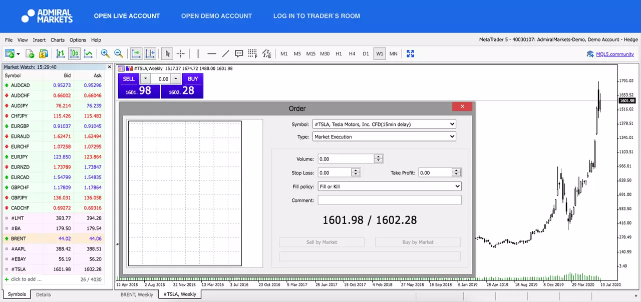This screenshot has height=302, width=641.
Task: Click the objects list icon
Action: [267, 53]
